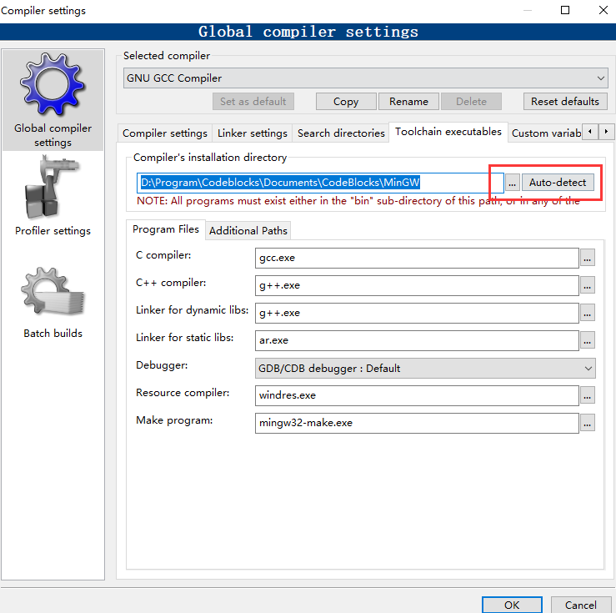
Task: Browse for dynamic libs linker executable
Action: coord(588,313)
